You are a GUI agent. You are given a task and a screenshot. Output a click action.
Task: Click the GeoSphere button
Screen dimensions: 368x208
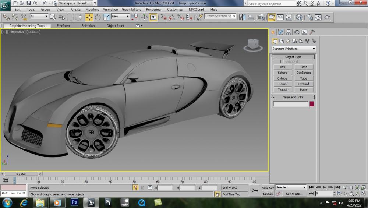point(304,73)
